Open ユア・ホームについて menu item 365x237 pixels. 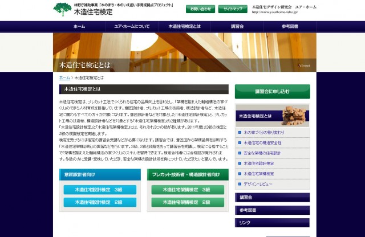pos(132,27)
